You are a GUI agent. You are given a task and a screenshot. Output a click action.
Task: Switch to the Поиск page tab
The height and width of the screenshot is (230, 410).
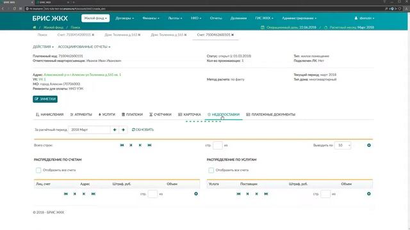(x=42, y=34)
